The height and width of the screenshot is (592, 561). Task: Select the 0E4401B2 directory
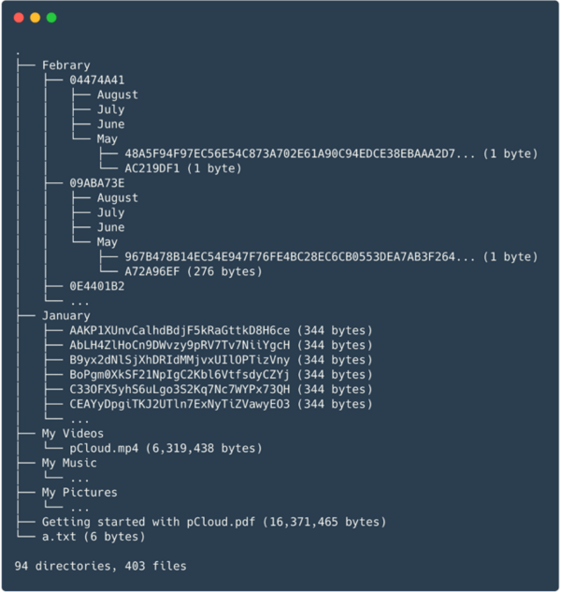pyautogui.click(x=96, y=286)
